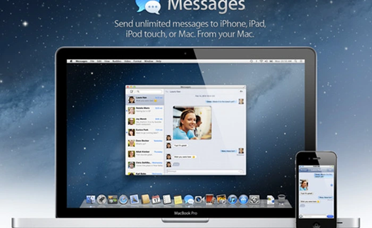Open yellow Notes icon in Dock
The height and width of the screenshot is (228, 372).
[177, 199]
